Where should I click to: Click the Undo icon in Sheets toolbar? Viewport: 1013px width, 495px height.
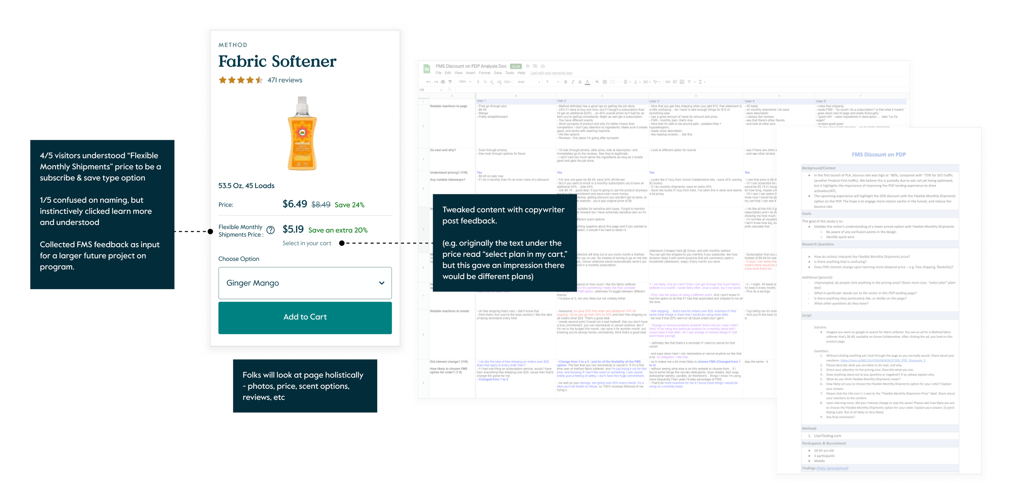tap(429, 82)
